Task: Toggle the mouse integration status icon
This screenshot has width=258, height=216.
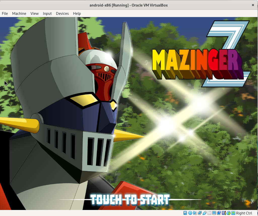Action: click(x=228, y=213)
